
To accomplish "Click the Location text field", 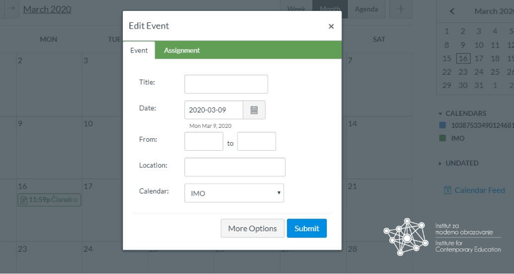I will click(234, 167).
